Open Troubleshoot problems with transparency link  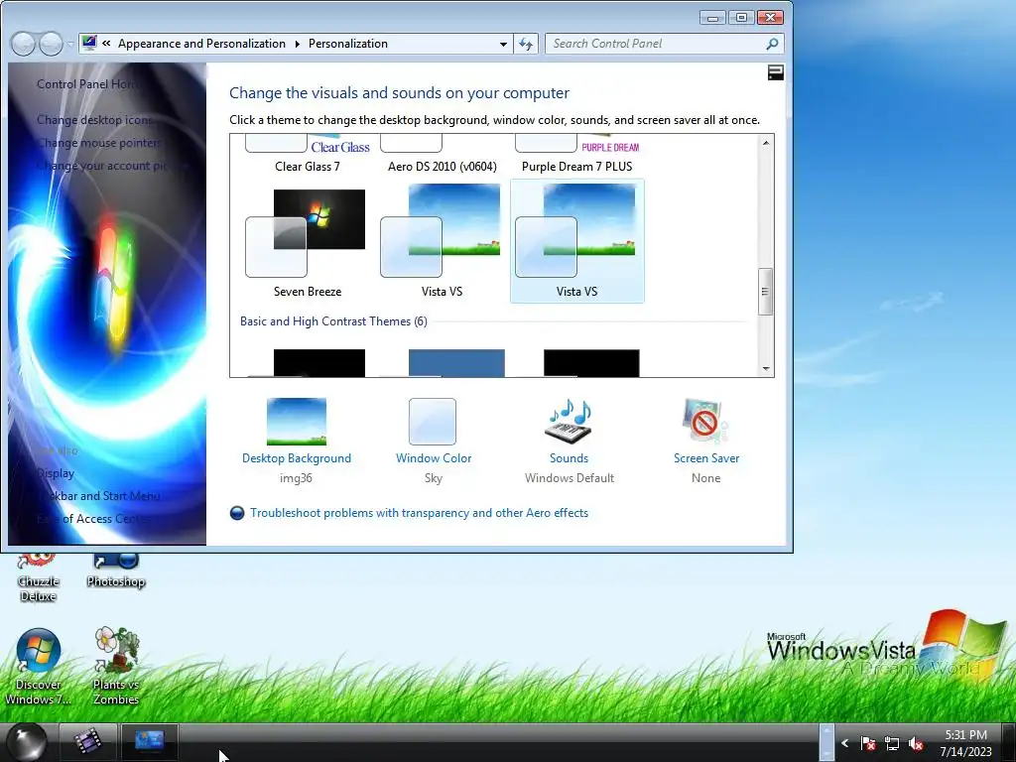pyautogui.click(x=420, y=513)
